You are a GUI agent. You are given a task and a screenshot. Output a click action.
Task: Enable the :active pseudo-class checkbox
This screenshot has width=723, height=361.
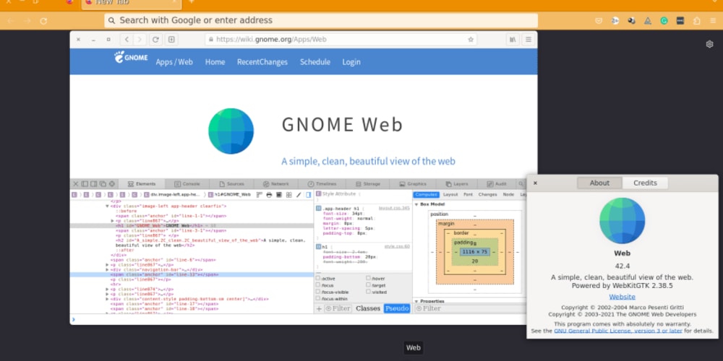[x=319, y=278]
